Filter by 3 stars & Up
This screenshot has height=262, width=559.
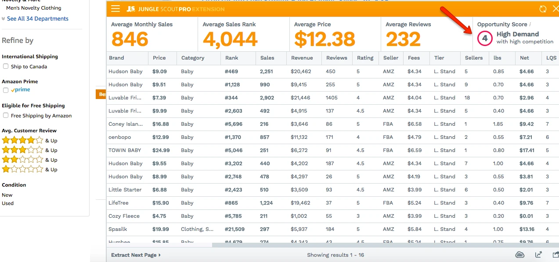click(29, 150)
